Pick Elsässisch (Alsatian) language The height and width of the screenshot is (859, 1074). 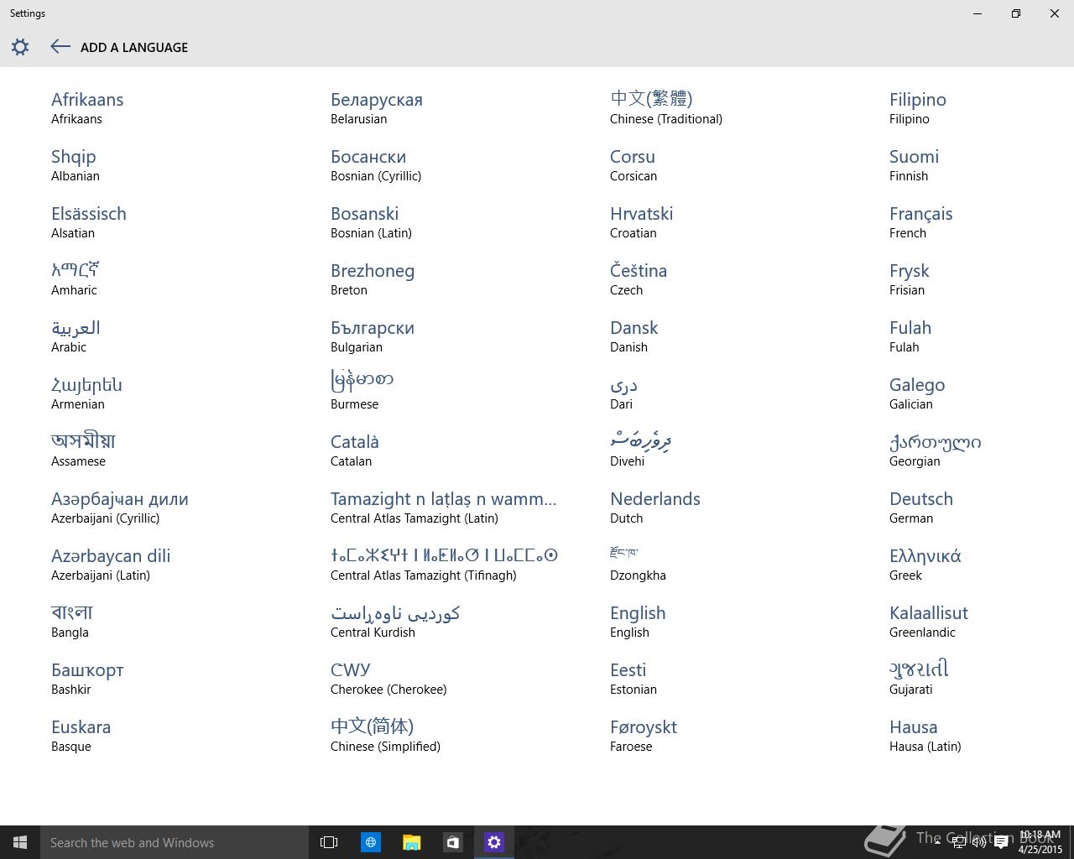click(x=89, y=222)
